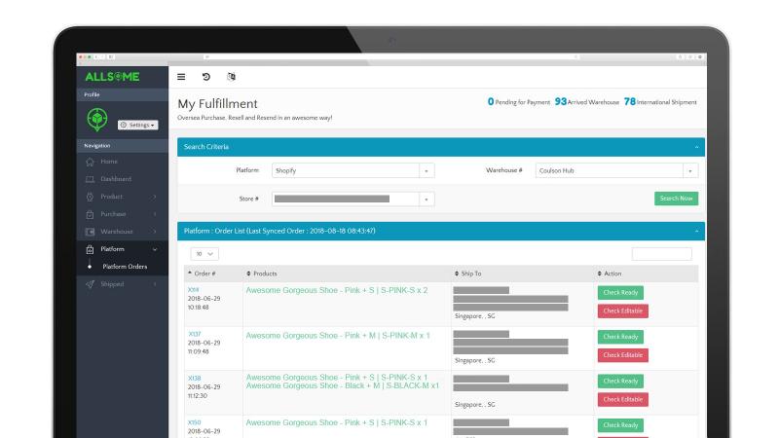Screen dimensions: 779x438
Task: Click Check Editable for order X138
Action: coord(623,399)
